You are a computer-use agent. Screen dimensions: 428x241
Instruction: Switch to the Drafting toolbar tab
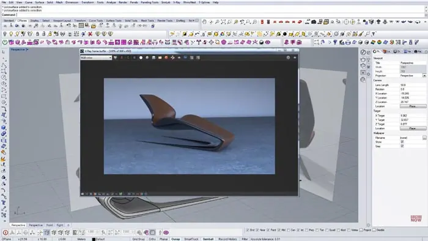(x=180, y=20)
